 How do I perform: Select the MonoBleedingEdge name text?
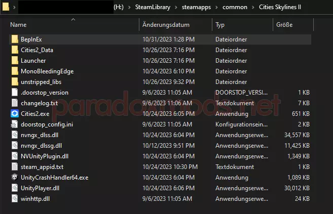point(47,71)
